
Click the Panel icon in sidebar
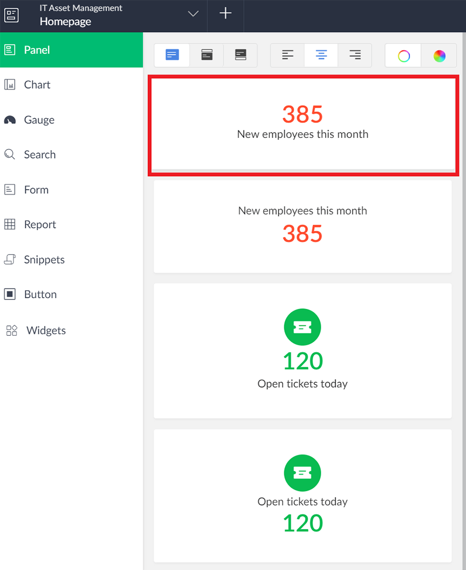10,50
